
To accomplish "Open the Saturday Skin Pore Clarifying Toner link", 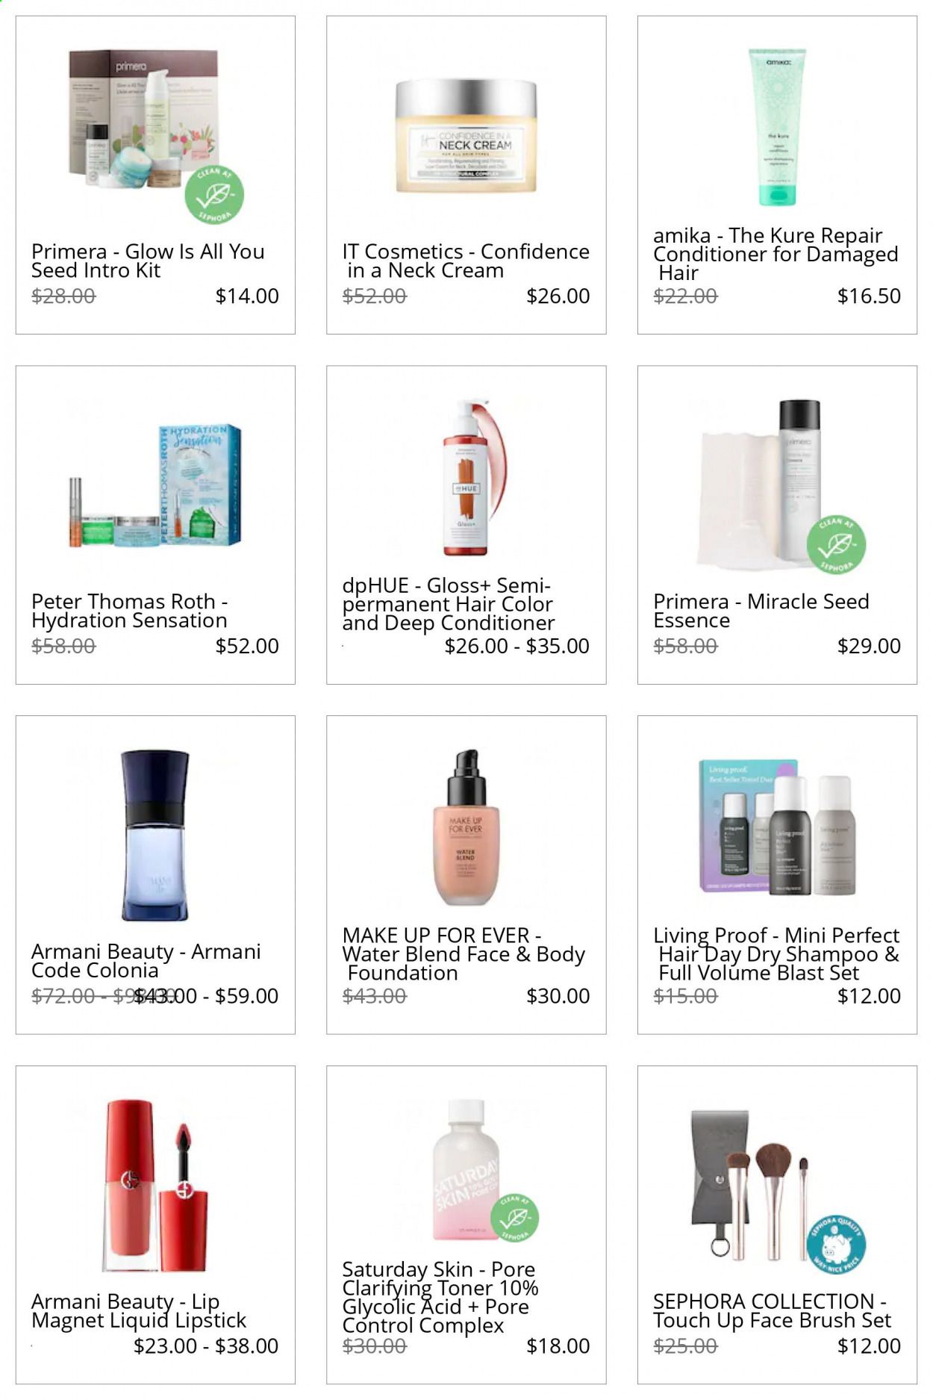I will 440,1298.
